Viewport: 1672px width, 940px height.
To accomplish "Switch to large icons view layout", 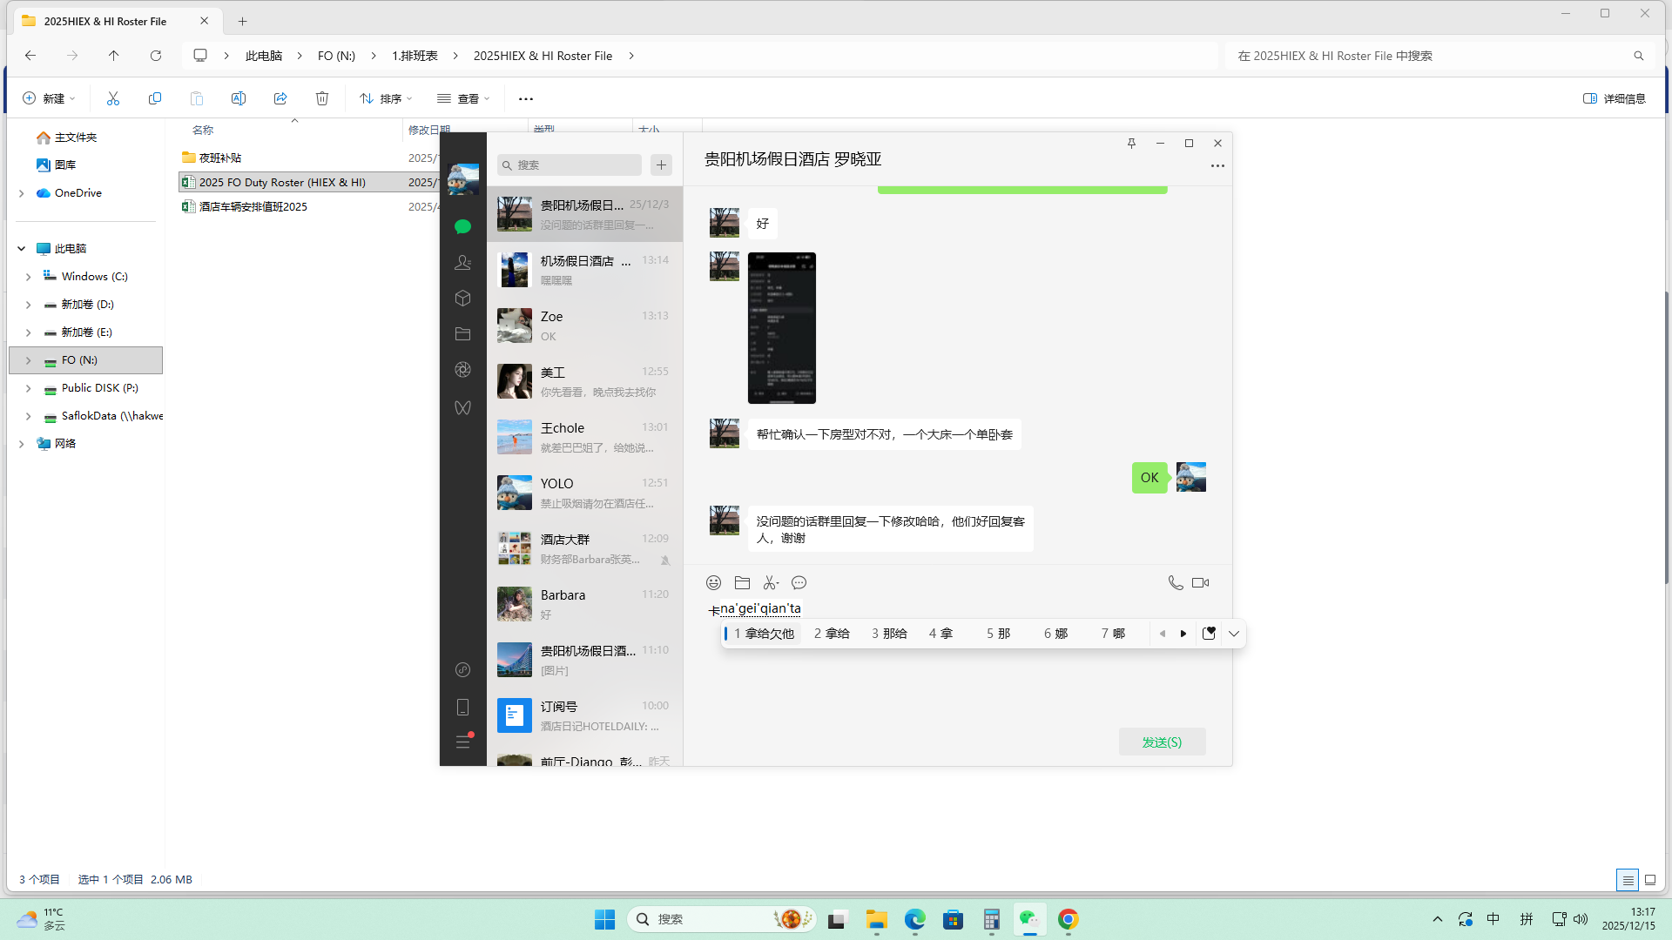I will (x=1649, y=880).
